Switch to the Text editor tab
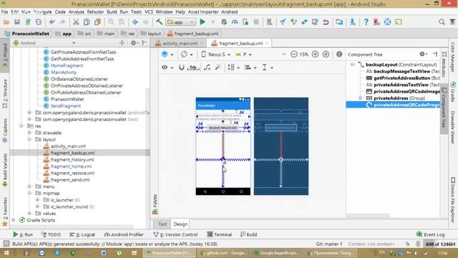458x258 pixels. click(162, 224)
